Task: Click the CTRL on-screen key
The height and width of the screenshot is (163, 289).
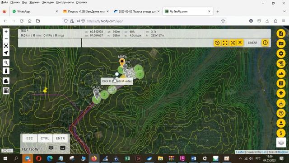Action: click(45, 139)
